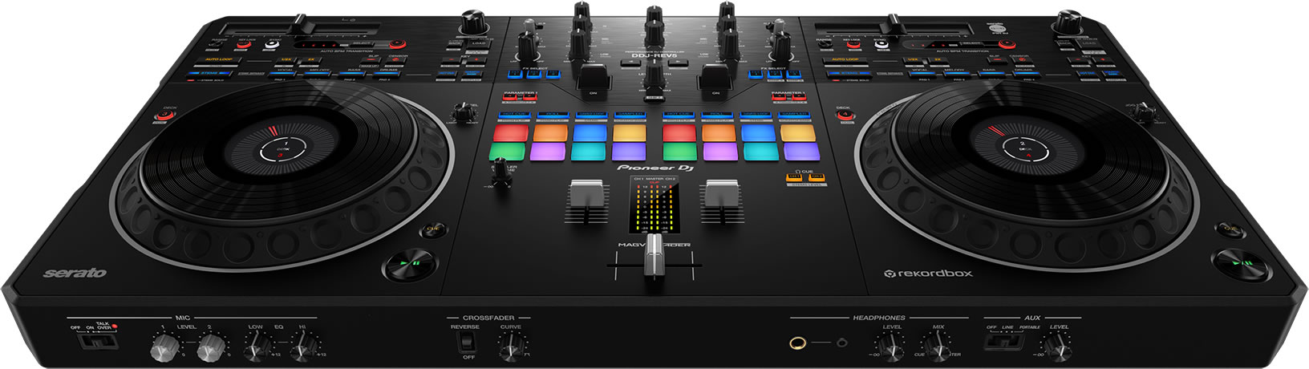Switch the MIC off/on/talk over selector
Viewport: 1309px width, 369px height.
click(98, 341)
